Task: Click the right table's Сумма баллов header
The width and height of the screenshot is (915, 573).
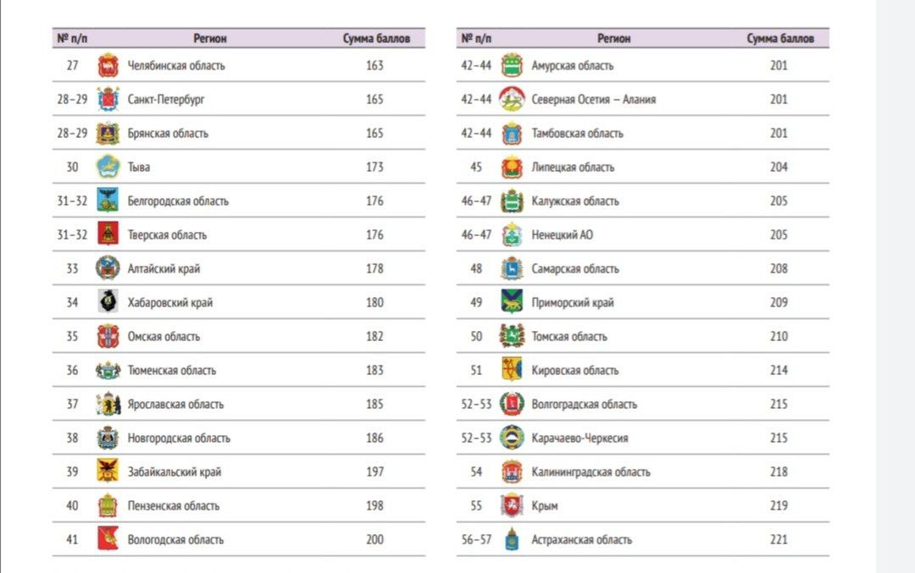Action: point(780,38)
